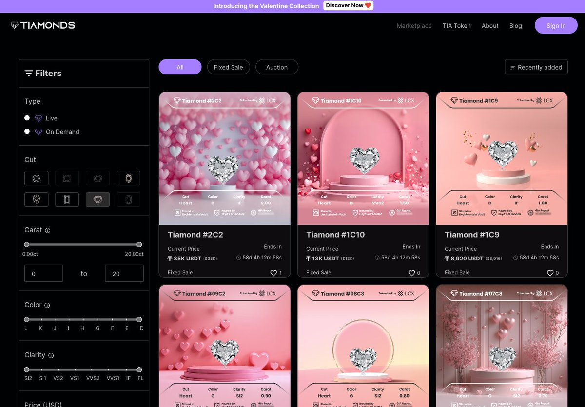This screenshot has height=407, width=585.
Task: Click the Color slider handle at L
Action: (x=27, y=320)
